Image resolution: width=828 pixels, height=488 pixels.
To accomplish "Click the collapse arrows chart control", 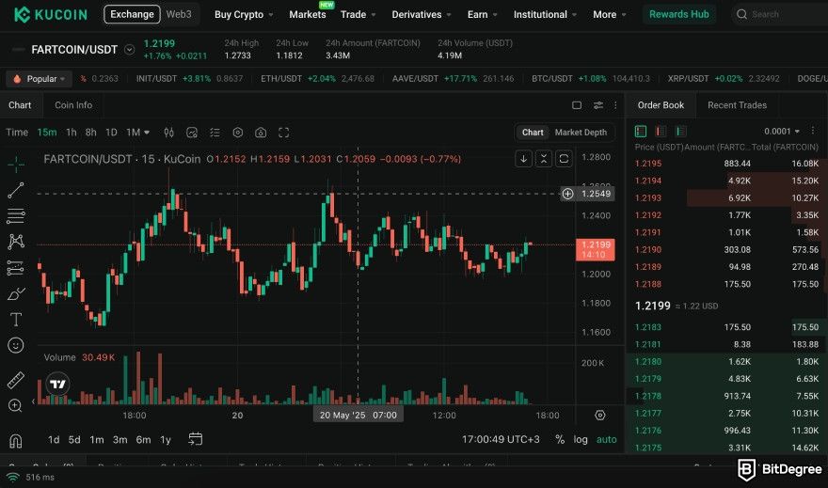I will (544, 158).
